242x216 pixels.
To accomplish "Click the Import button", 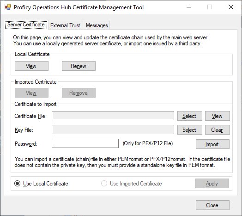I will click(x=212, y=144).
